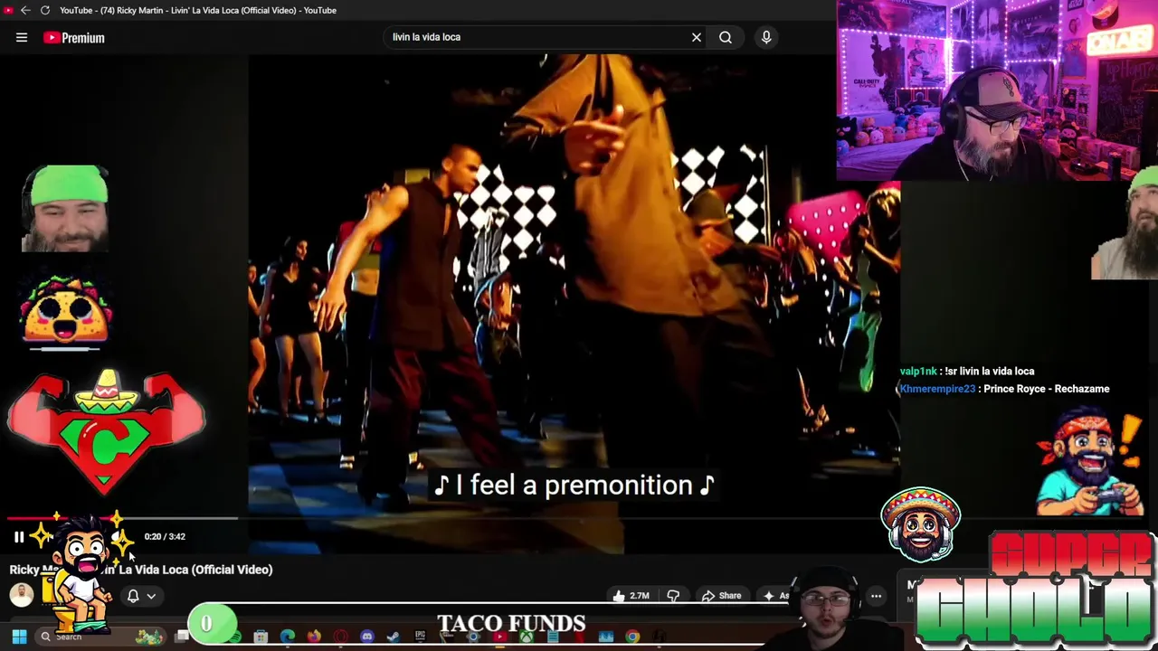Click the chat username 'Khmerempire23'
The image size is (1158, 651).
click(x=937, y=389)
